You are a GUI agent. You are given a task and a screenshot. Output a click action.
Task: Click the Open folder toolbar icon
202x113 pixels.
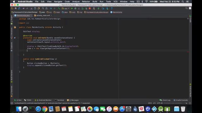[12, 8]
